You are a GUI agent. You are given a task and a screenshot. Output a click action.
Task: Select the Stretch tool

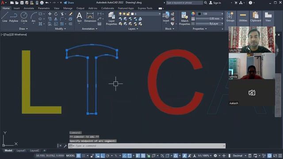coord(50,24)
